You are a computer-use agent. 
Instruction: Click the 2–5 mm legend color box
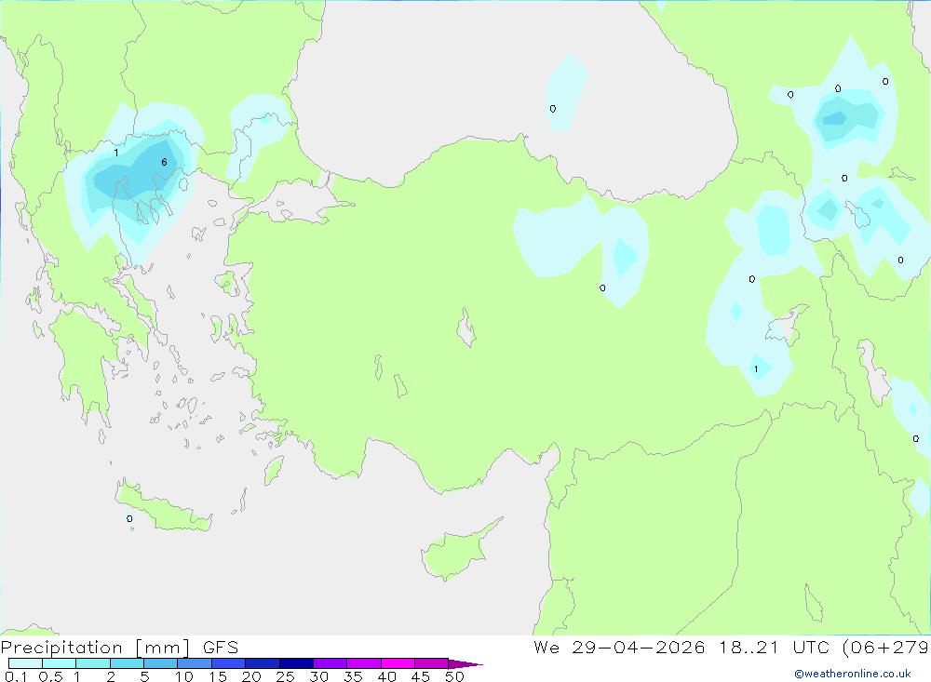point(127,663)
